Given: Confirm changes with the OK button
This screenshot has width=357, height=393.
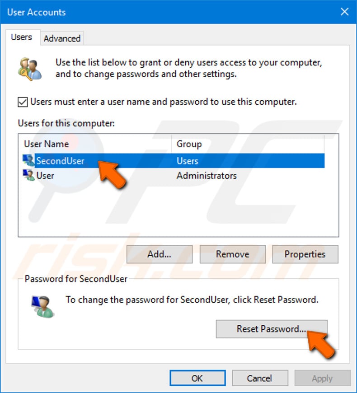Looking at the screenshot, I should (x=197, y=378).
